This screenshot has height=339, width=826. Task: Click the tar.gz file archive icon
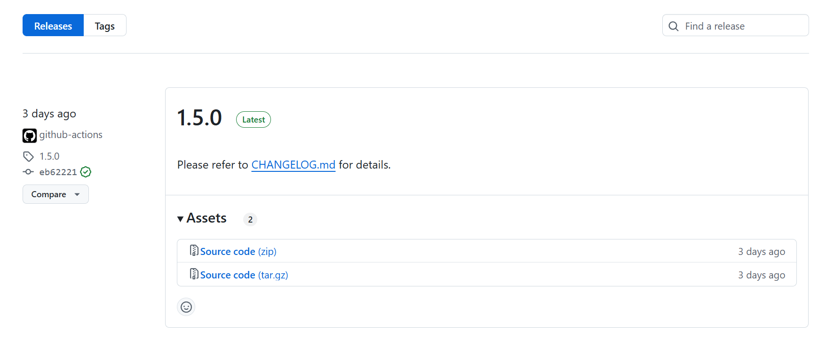(x=194, y=274)
